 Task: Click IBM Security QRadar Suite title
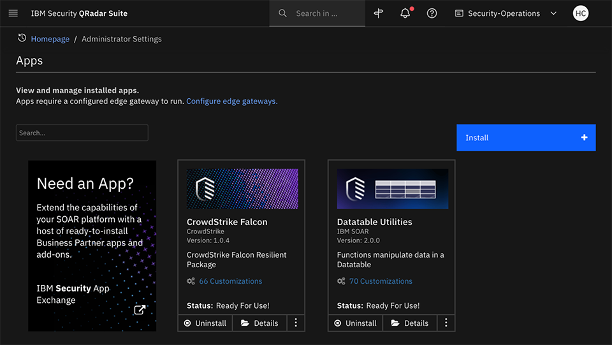click(x=79, y=13)
